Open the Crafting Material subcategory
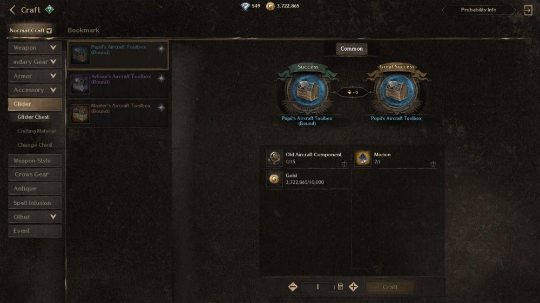This screenshot has width=540, height=303. [36, 131]
